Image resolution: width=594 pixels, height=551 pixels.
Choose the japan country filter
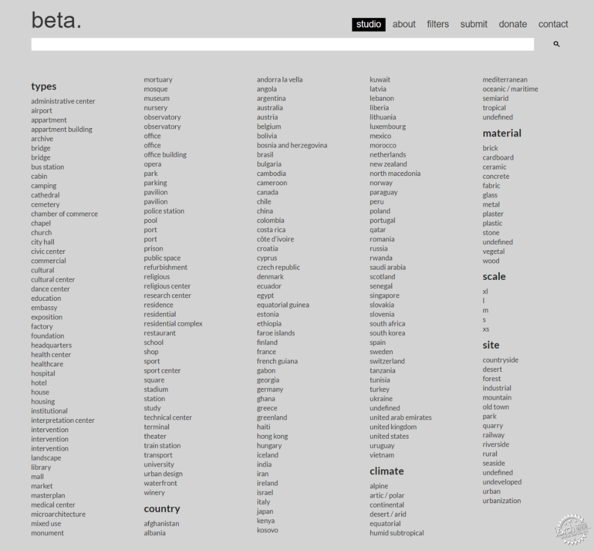265,511
